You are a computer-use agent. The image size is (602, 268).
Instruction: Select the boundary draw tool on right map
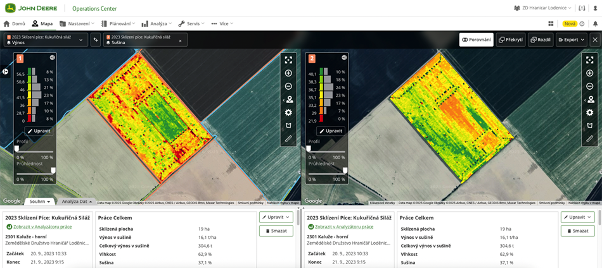[x=590, y=126]
